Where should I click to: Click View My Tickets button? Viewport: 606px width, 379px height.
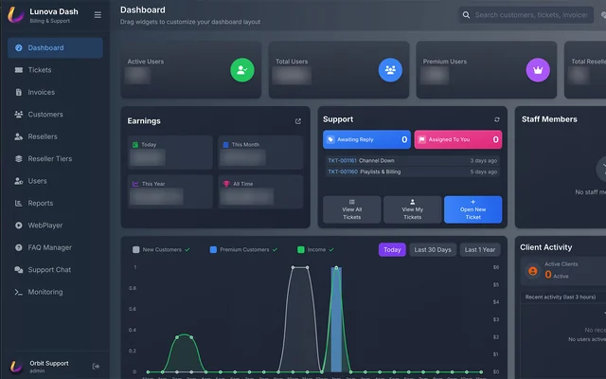[413, 209]
